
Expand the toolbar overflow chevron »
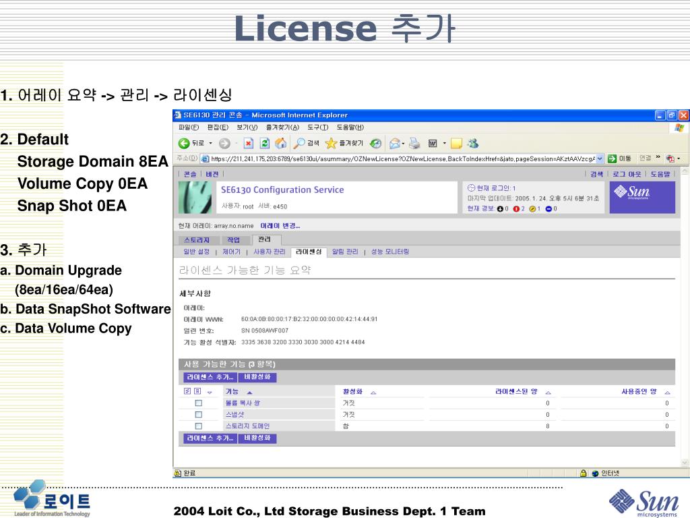pos(658,157)
